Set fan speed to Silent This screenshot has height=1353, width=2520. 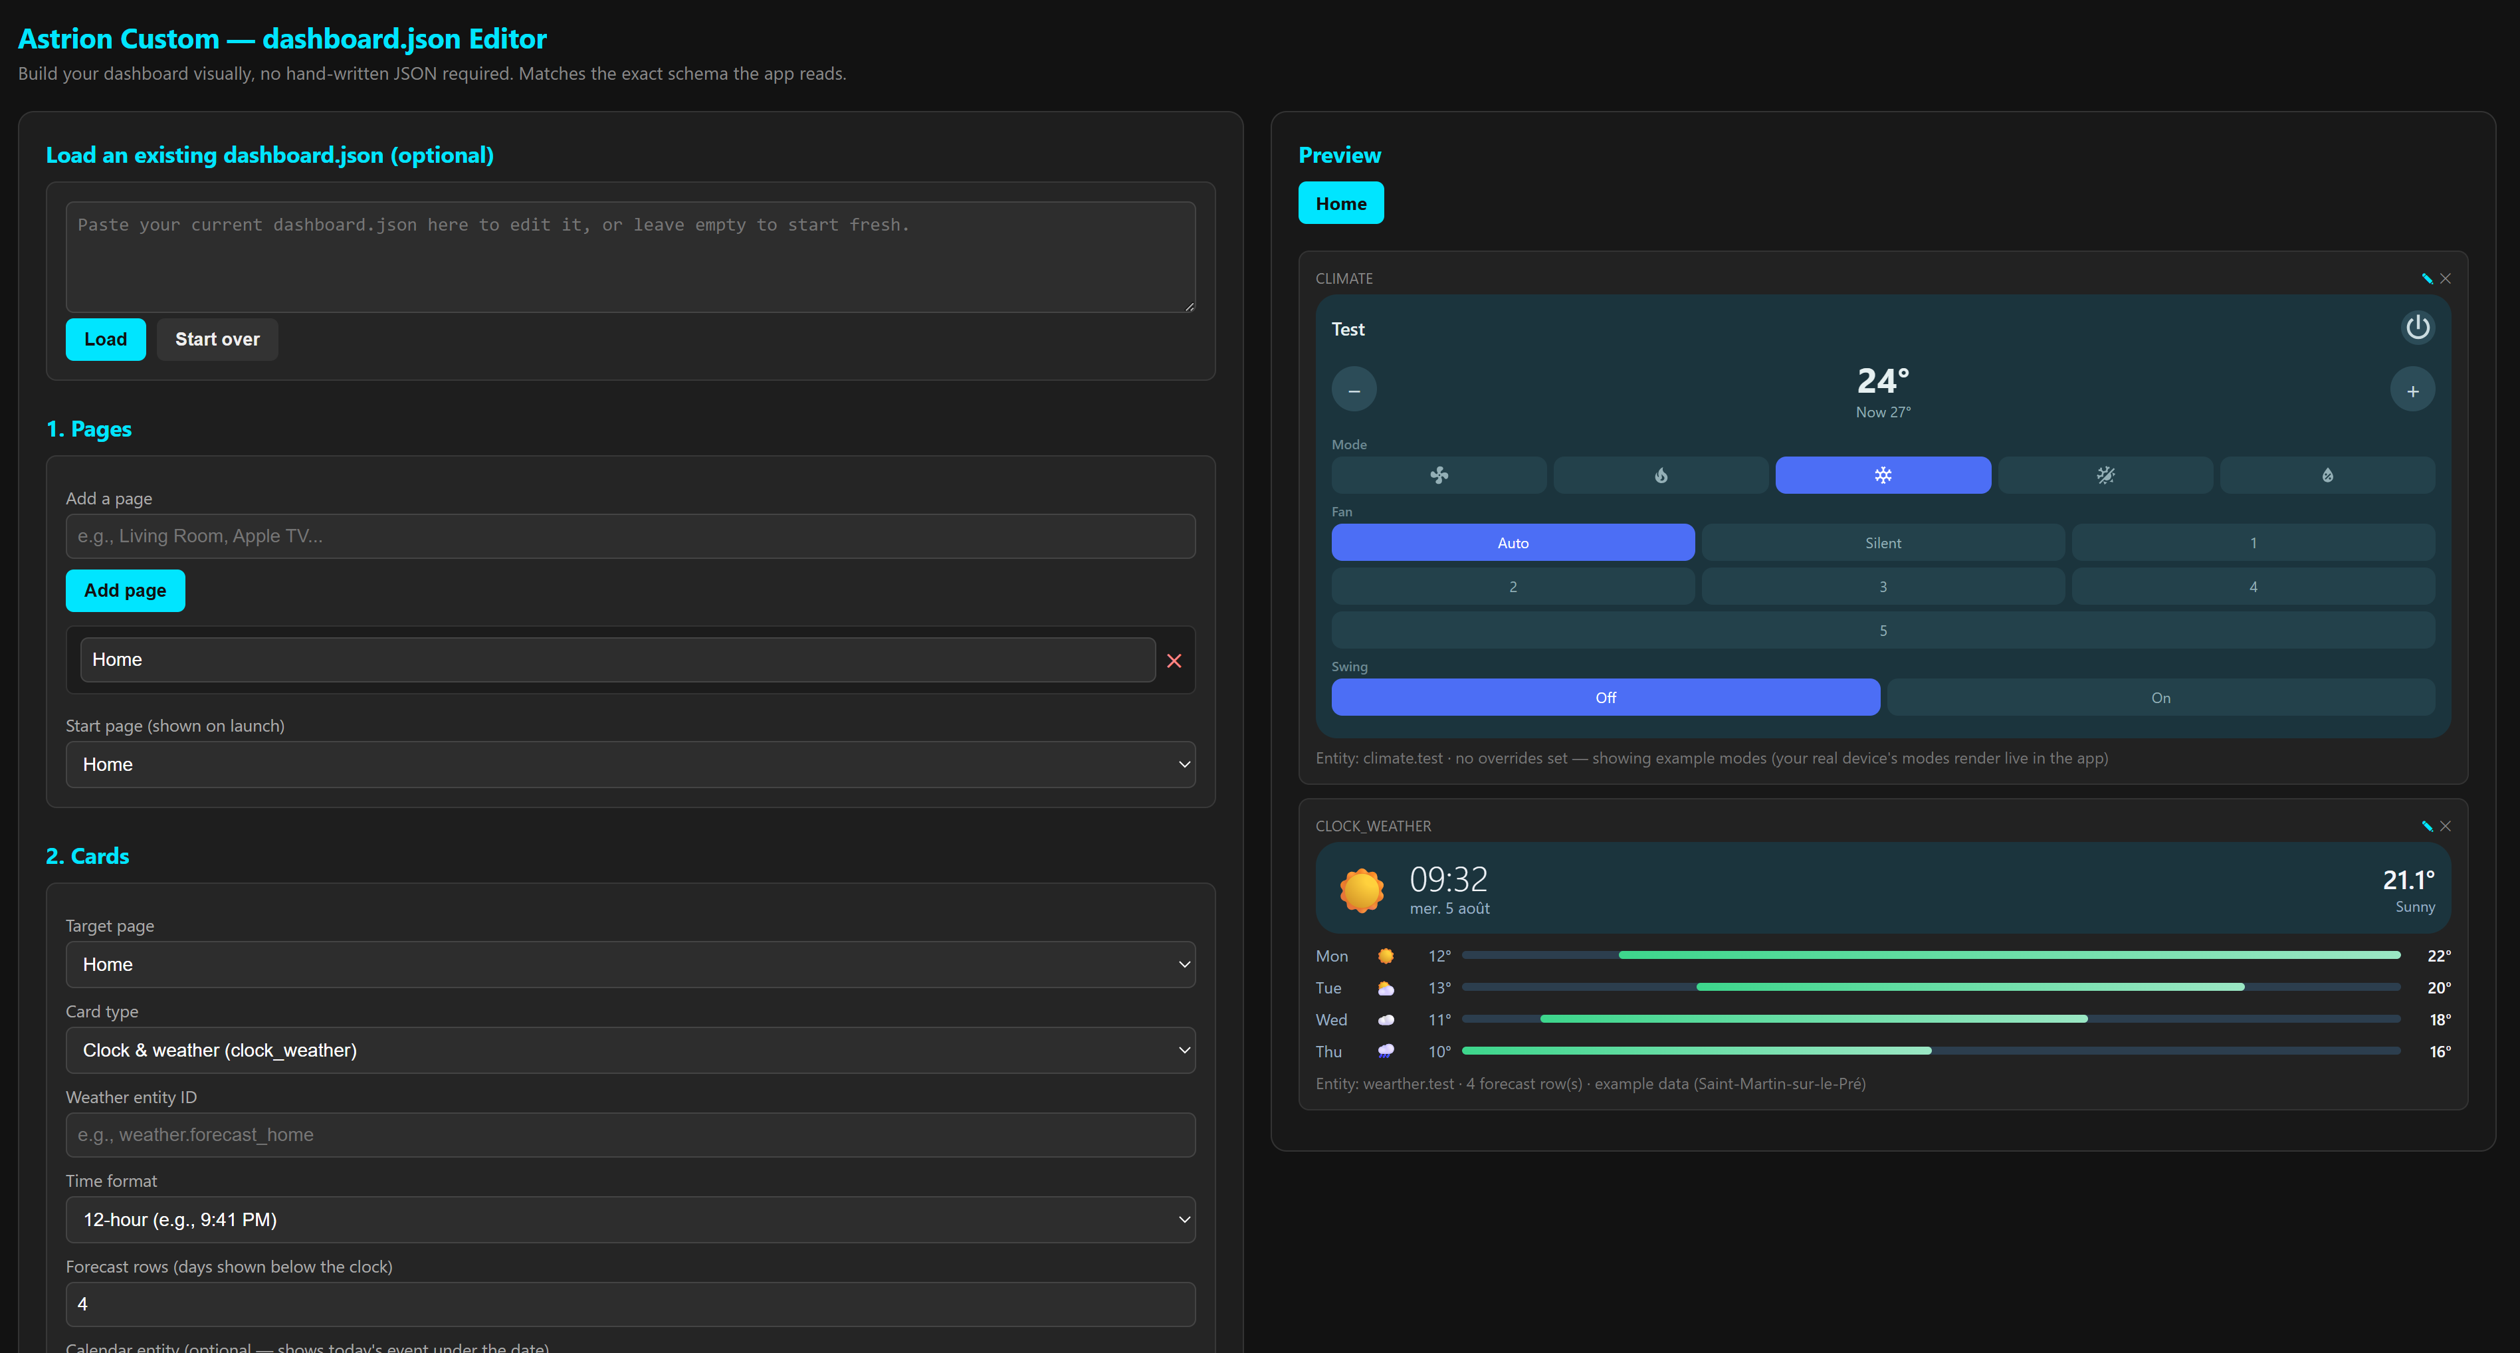[1883, 543]
